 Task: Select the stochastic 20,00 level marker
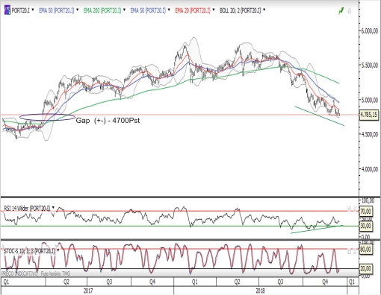pyautogui.click(x=366, y=269)
